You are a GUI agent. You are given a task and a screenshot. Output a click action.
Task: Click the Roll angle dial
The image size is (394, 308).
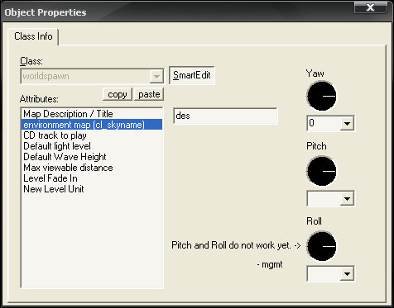pos(321,246)
